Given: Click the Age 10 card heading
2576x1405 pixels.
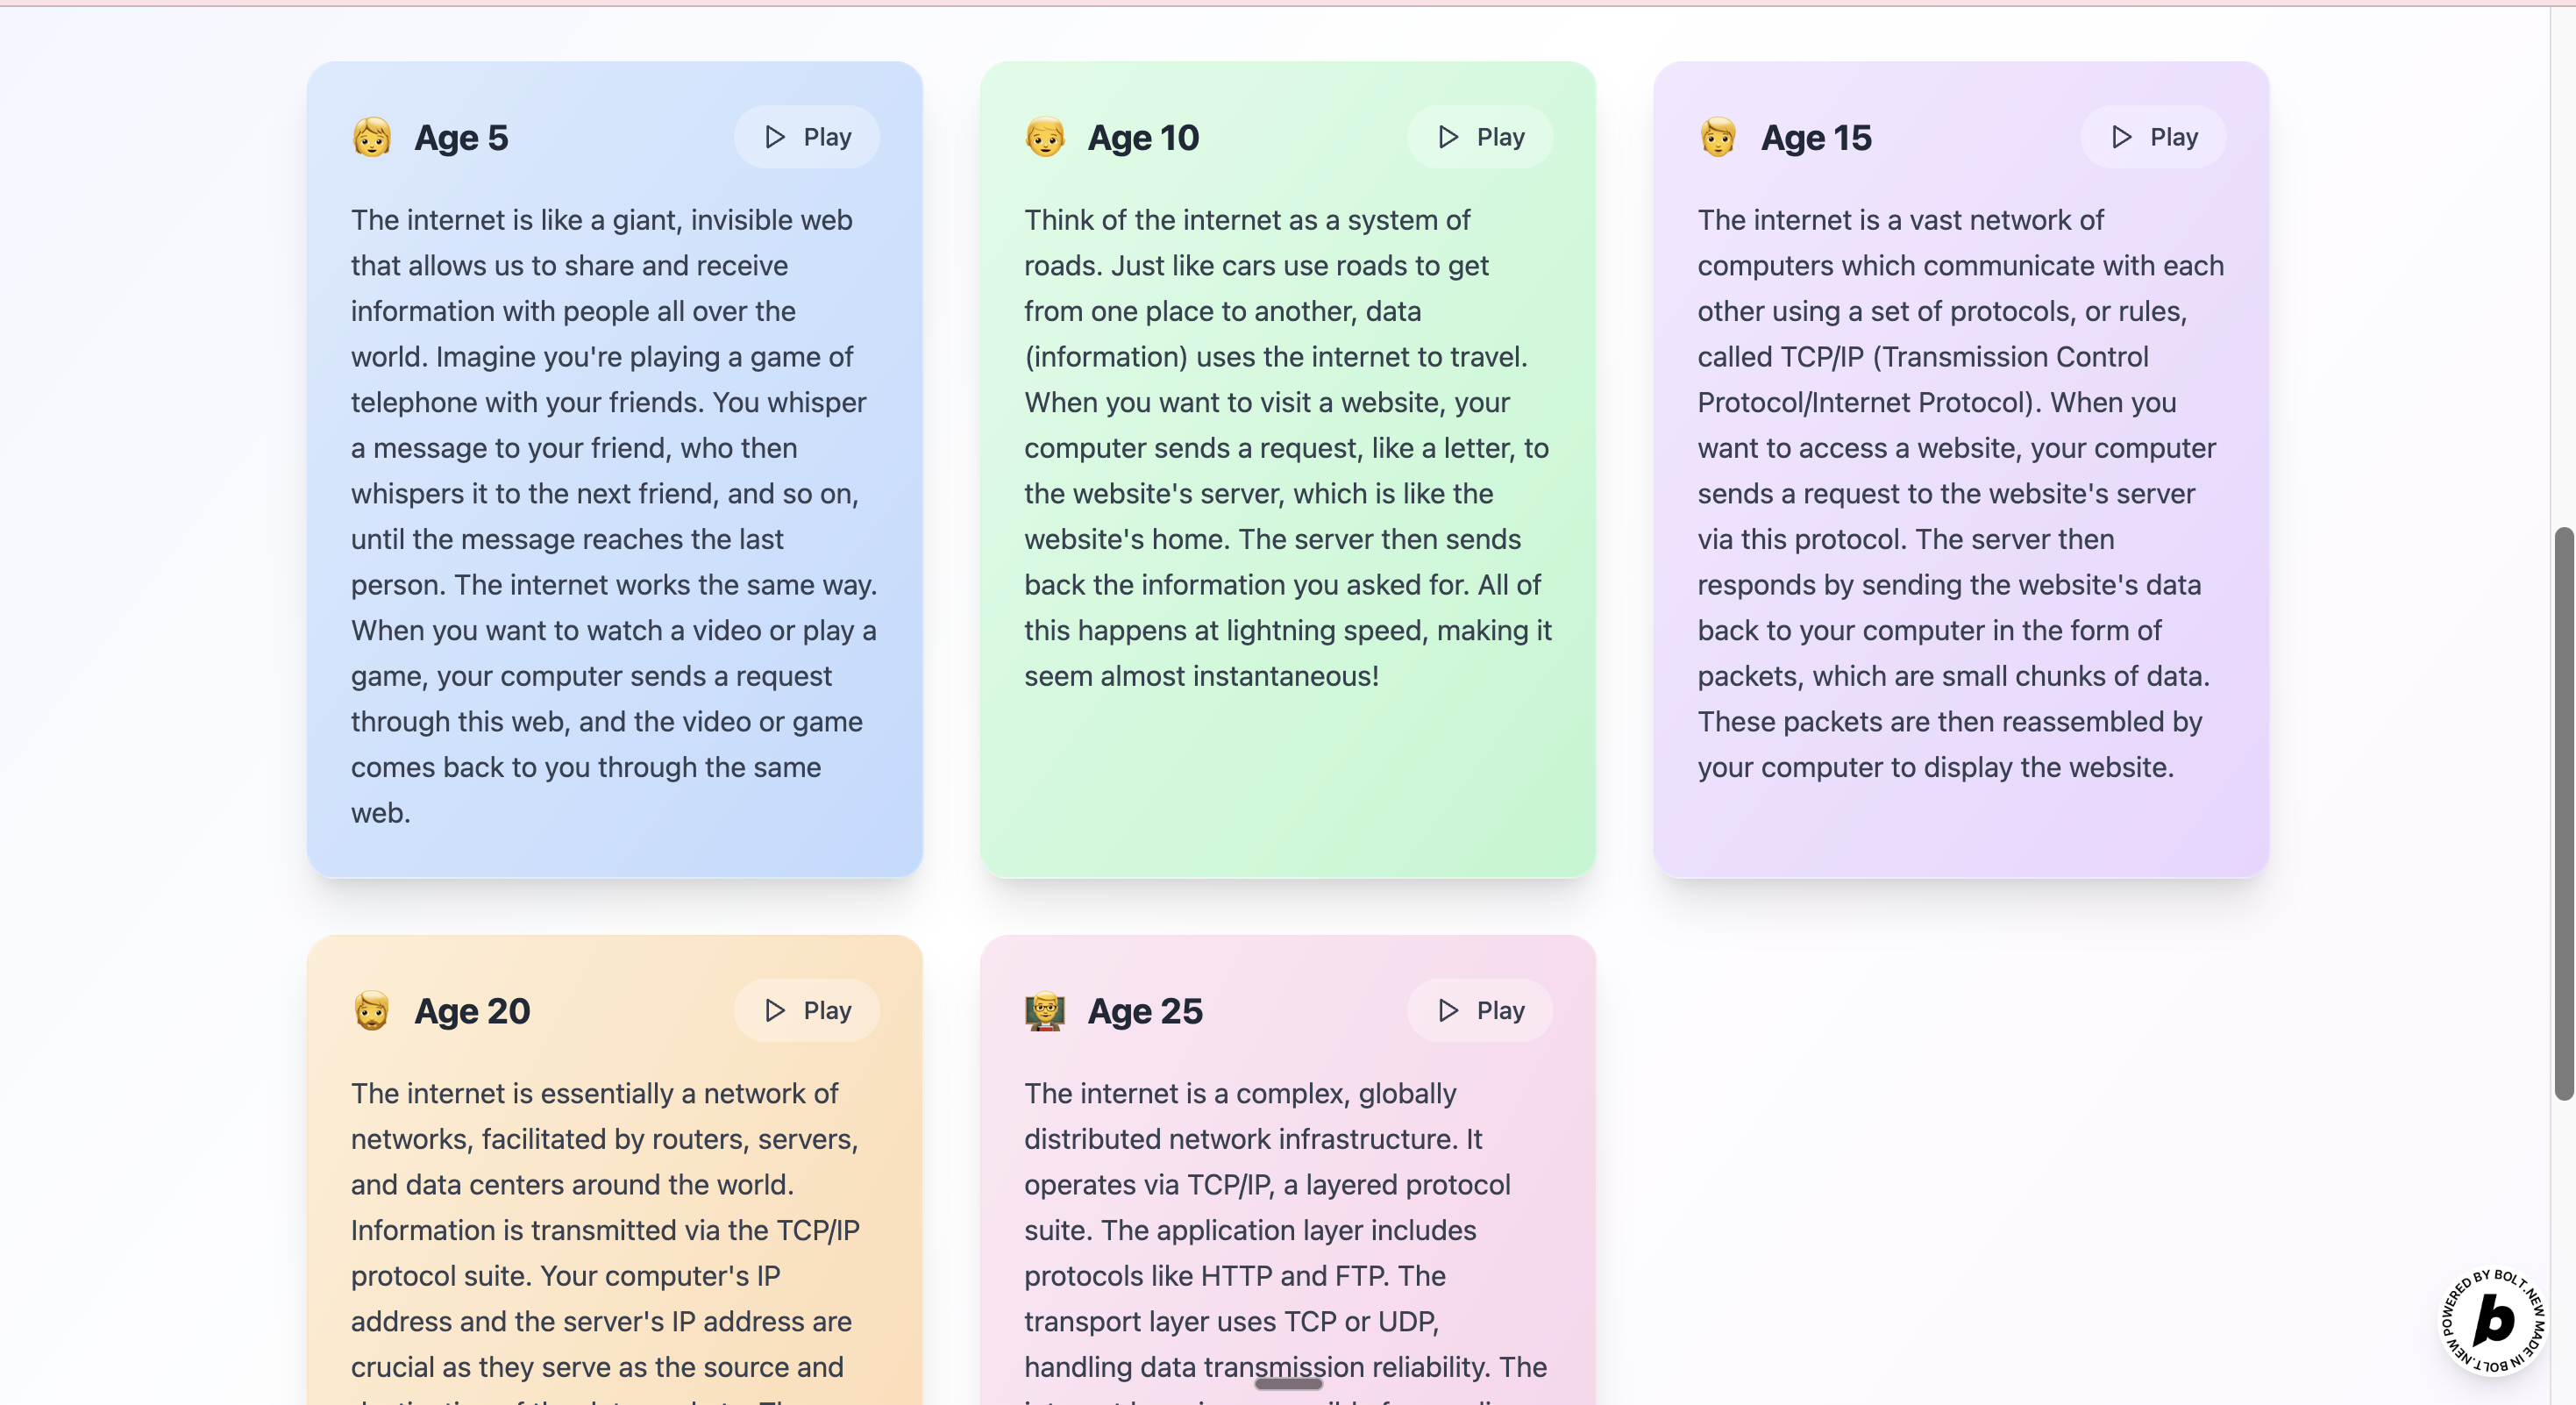Looking at the screenshot, I should click(1143, 137).
